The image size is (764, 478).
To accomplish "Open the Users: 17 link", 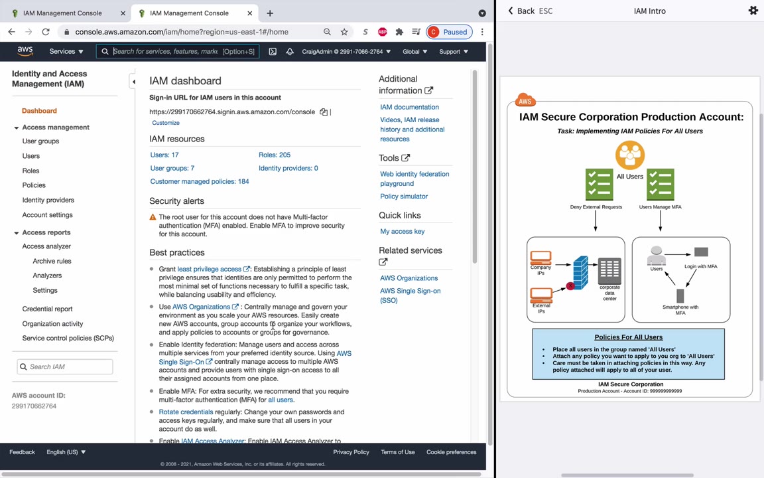I will (164, 155).
